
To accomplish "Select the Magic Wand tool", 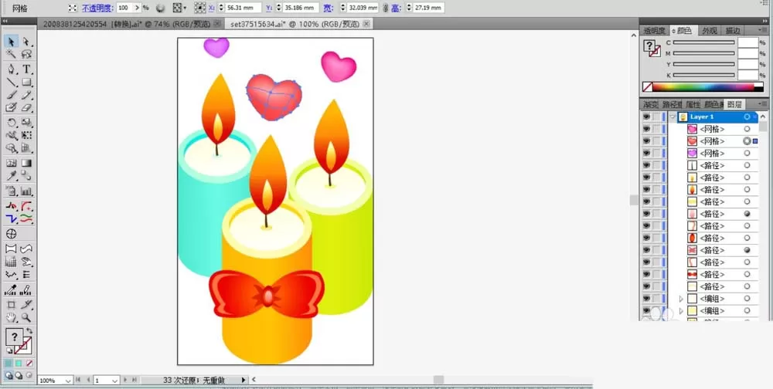I will (x=12, y=54).
